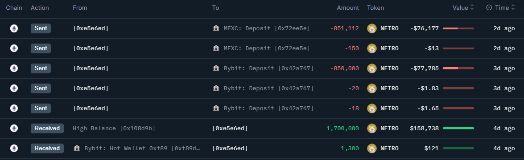The width and height of the screenshot is (524, 160).
Task: Click the bank icon beside Bybit: Deposit in the -20 row
Action: click(x=216, y=88)
